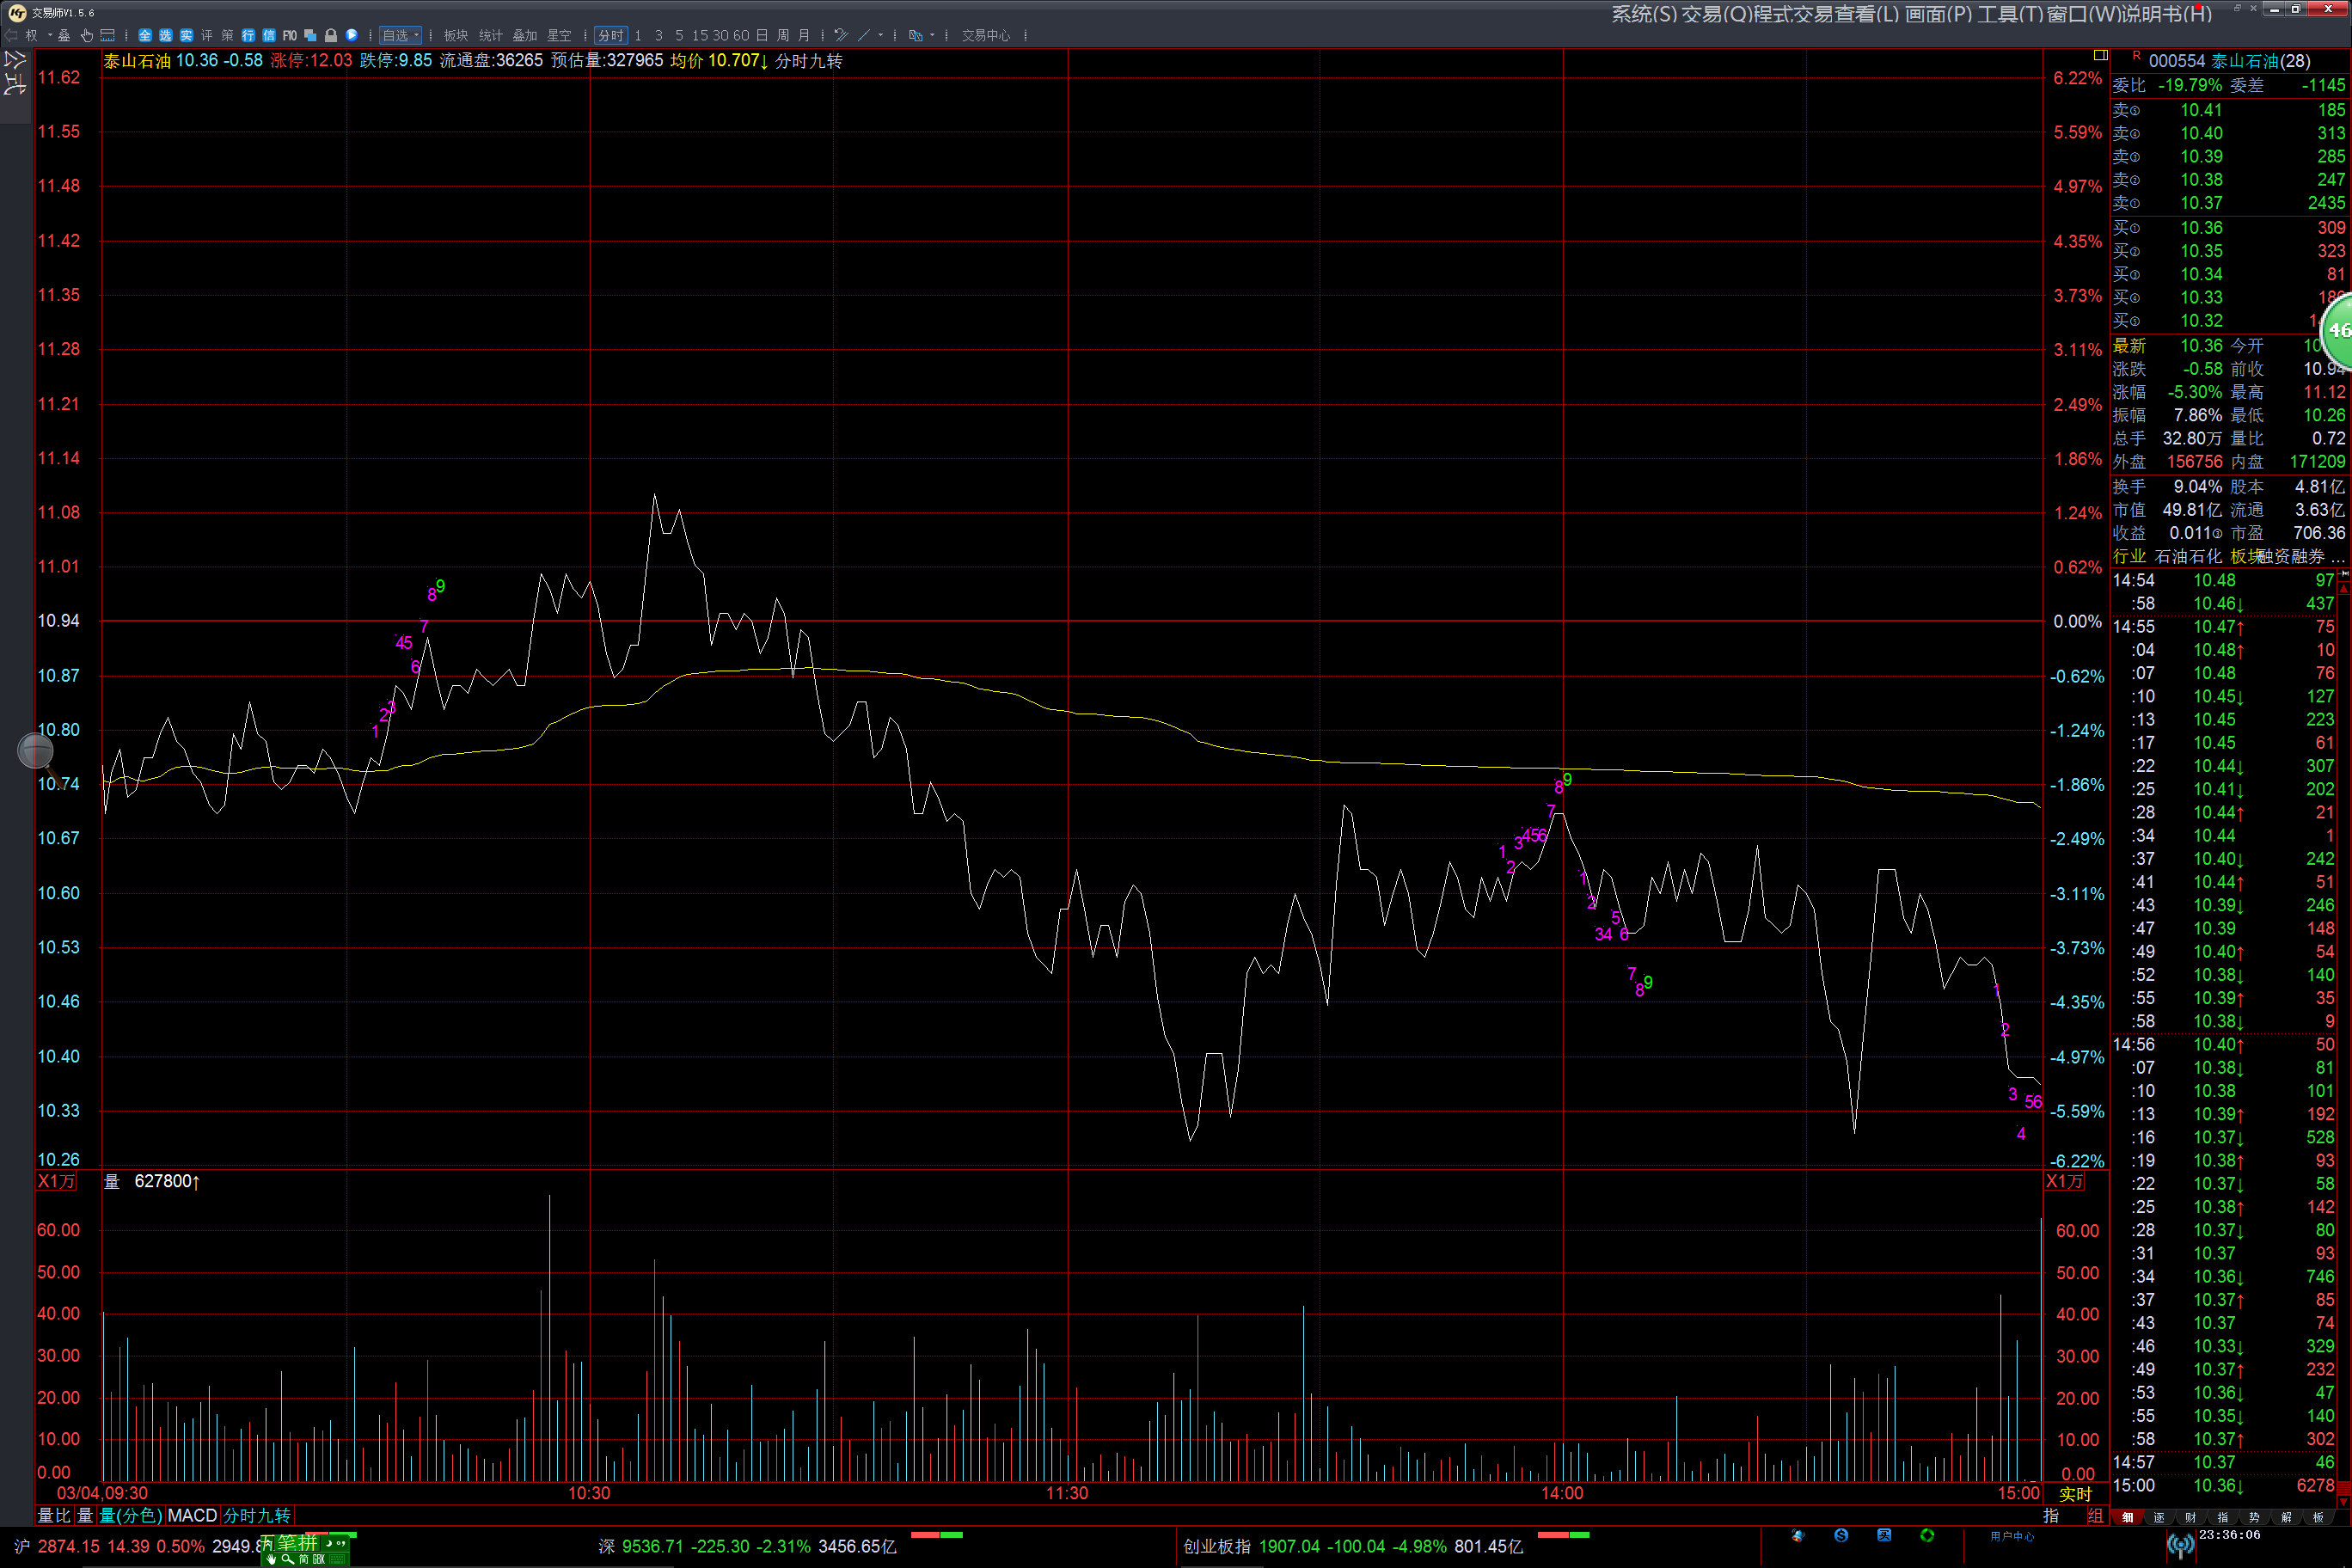2352x1568 pixels.
Task: Select the line drawing tool icon
Action: coord(864,35)
